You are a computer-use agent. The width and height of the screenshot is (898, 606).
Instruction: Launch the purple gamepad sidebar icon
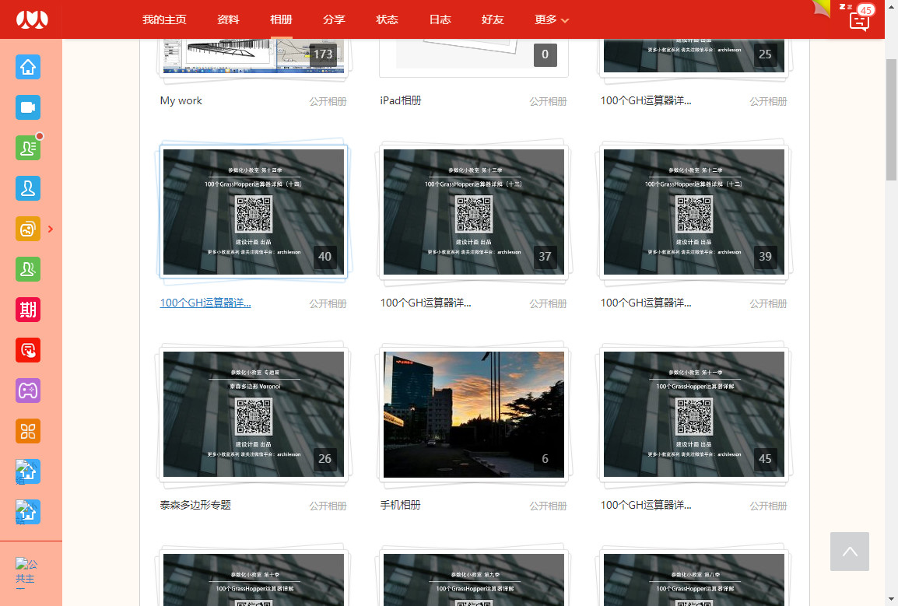coord(28,391)
